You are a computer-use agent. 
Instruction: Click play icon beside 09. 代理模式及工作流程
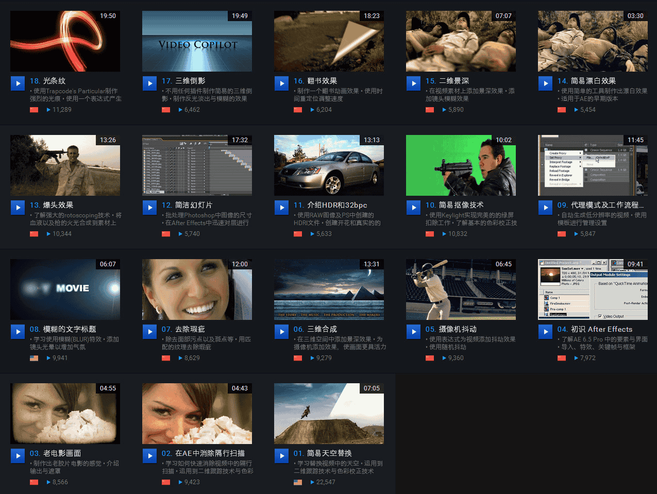pyautogui.click(x=545, y=207)
